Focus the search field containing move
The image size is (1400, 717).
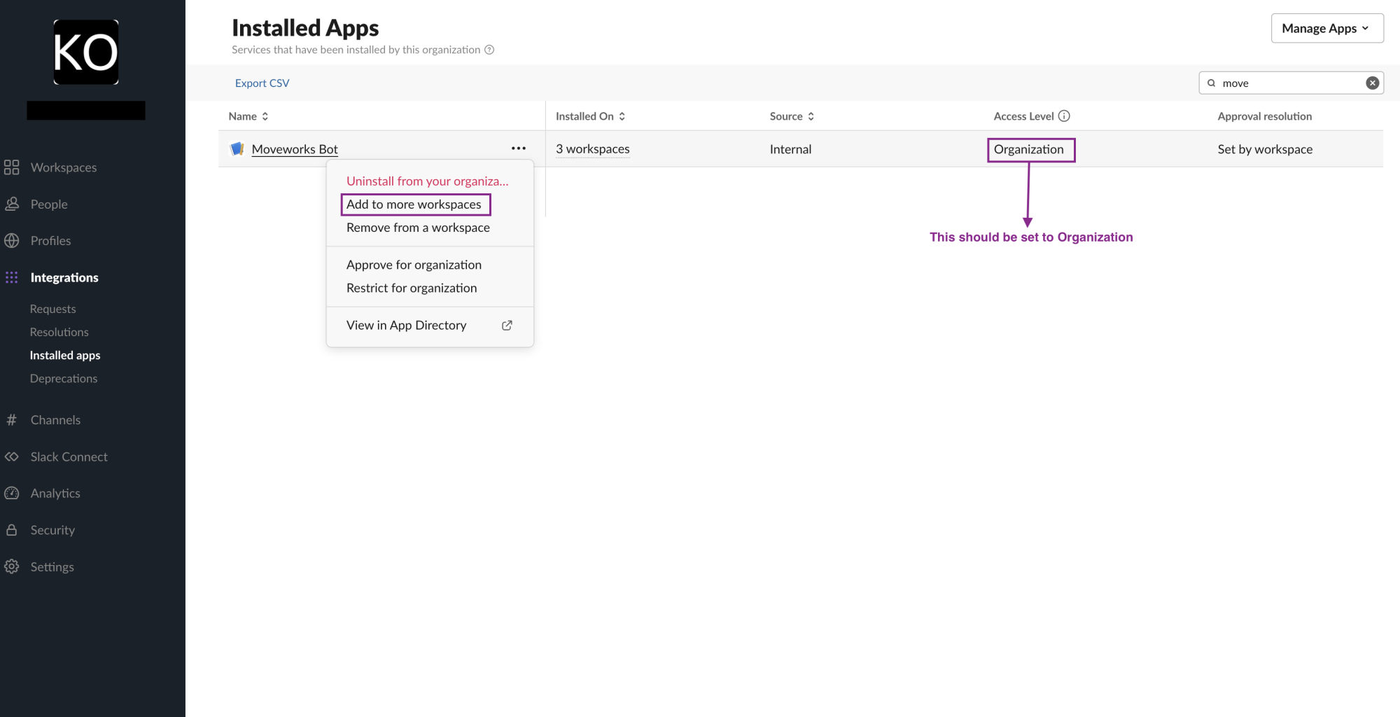tap(1291, 83)
